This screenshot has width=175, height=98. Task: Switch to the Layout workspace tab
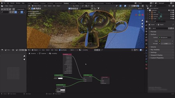[x=30, y=4]
